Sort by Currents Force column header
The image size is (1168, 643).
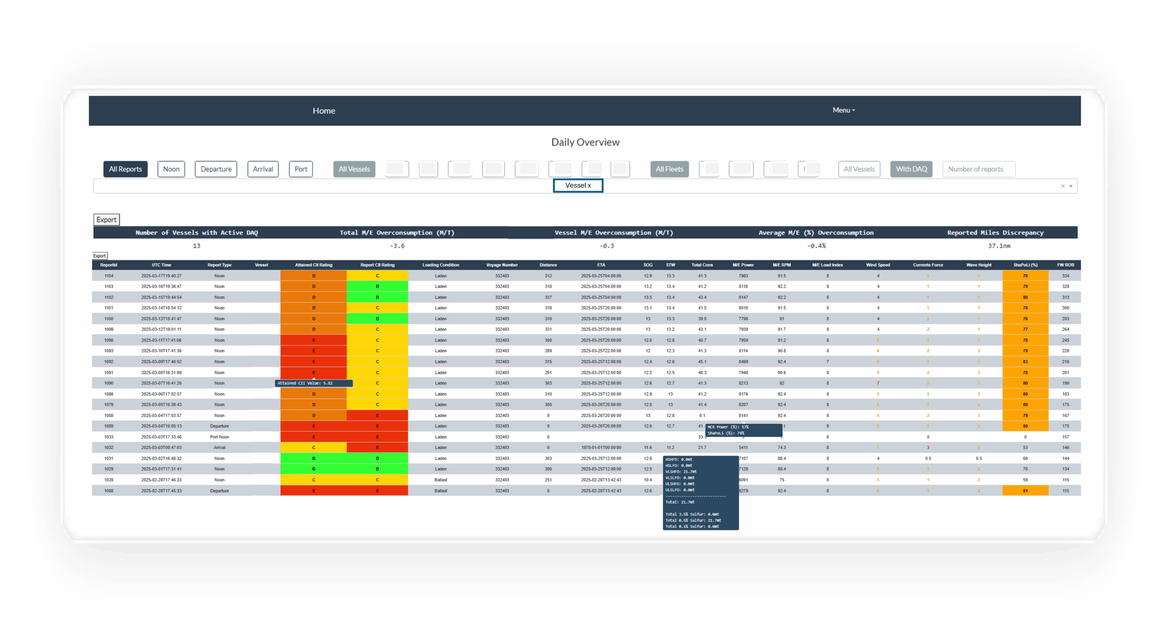click(x=928, y=265)
